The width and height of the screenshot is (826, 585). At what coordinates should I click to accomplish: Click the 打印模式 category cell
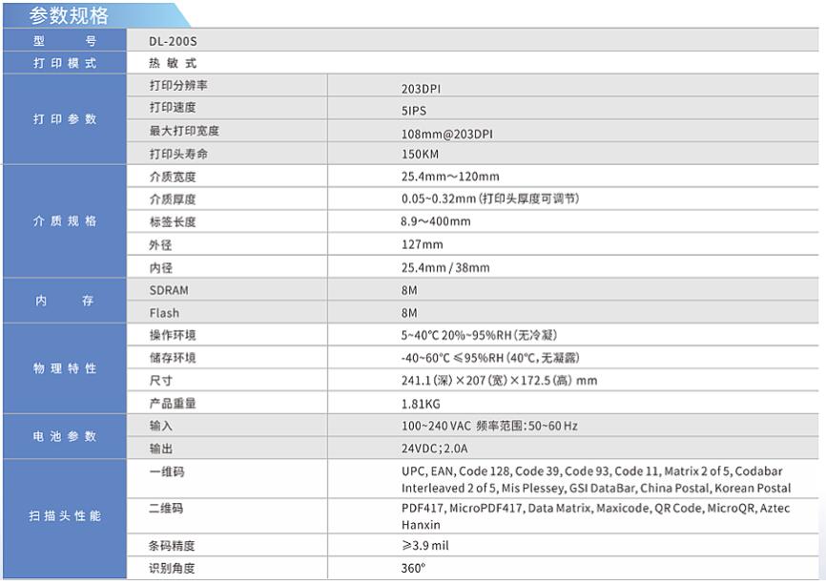(65, 63)
